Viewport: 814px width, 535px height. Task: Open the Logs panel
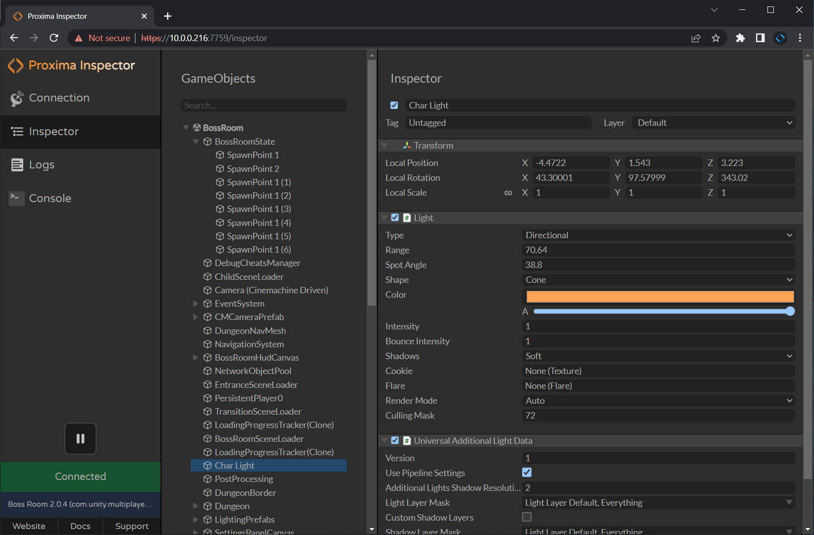pos(42,164)
